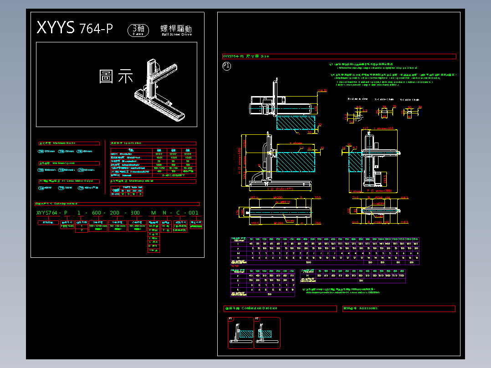Click the XYYS 764-P drawing title
The width and height of the screenshot is (491, 368).
(x=75, y=28)
